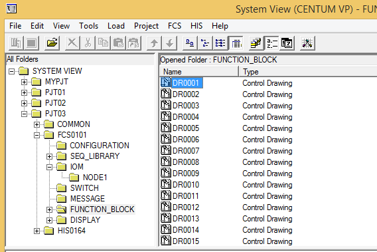
Task: Switch to details view
Action: point(236,43)
